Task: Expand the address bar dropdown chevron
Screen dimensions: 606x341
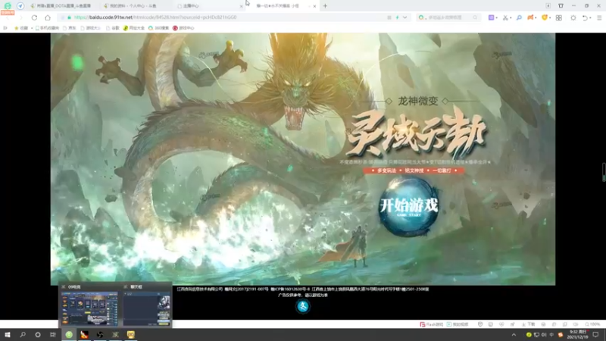Action: tap(405, 17)
